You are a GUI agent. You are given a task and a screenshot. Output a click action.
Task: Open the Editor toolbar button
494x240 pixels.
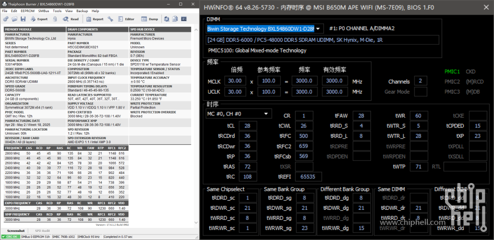[x=126, y=19]
